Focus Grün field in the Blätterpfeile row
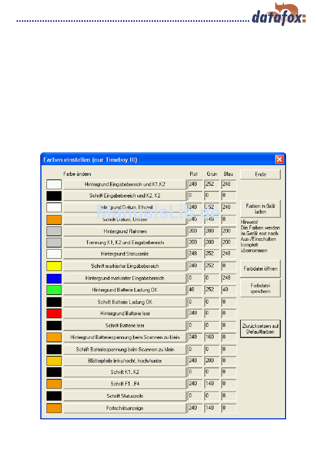This screenshot has width=316, height=460. point(212,361)
